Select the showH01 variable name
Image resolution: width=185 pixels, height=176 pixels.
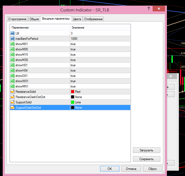[21, 65]
